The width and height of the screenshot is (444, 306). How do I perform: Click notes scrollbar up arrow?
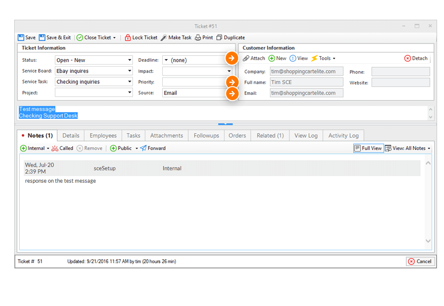[428, 163]
